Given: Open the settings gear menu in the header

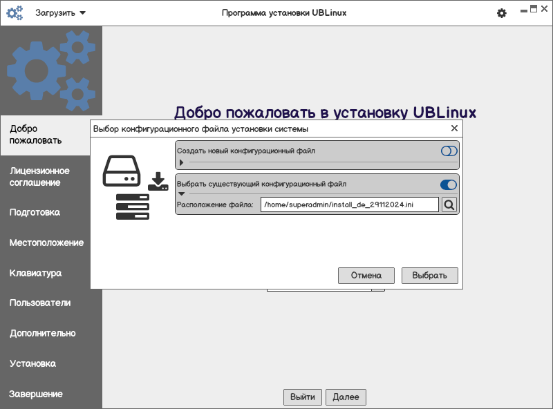Looking at the screenshot, I should (x=502, y=13).
